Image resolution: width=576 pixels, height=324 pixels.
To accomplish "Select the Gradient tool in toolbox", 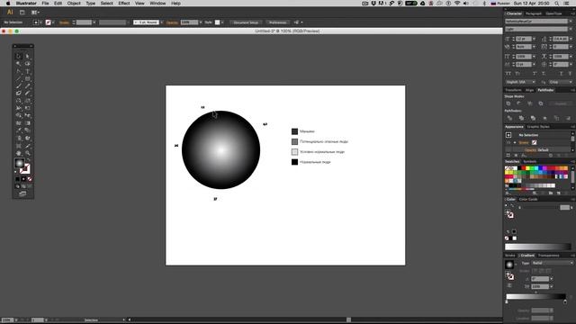I will [28, 123].
